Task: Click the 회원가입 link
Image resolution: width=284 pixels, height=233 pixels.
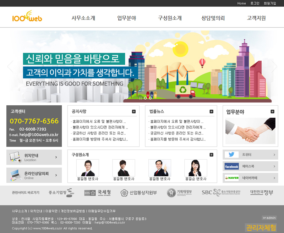Action: click(x=270, y=3)
